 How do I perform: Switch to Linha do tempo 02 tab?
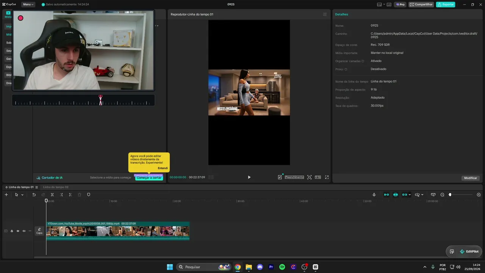(56, 187)
